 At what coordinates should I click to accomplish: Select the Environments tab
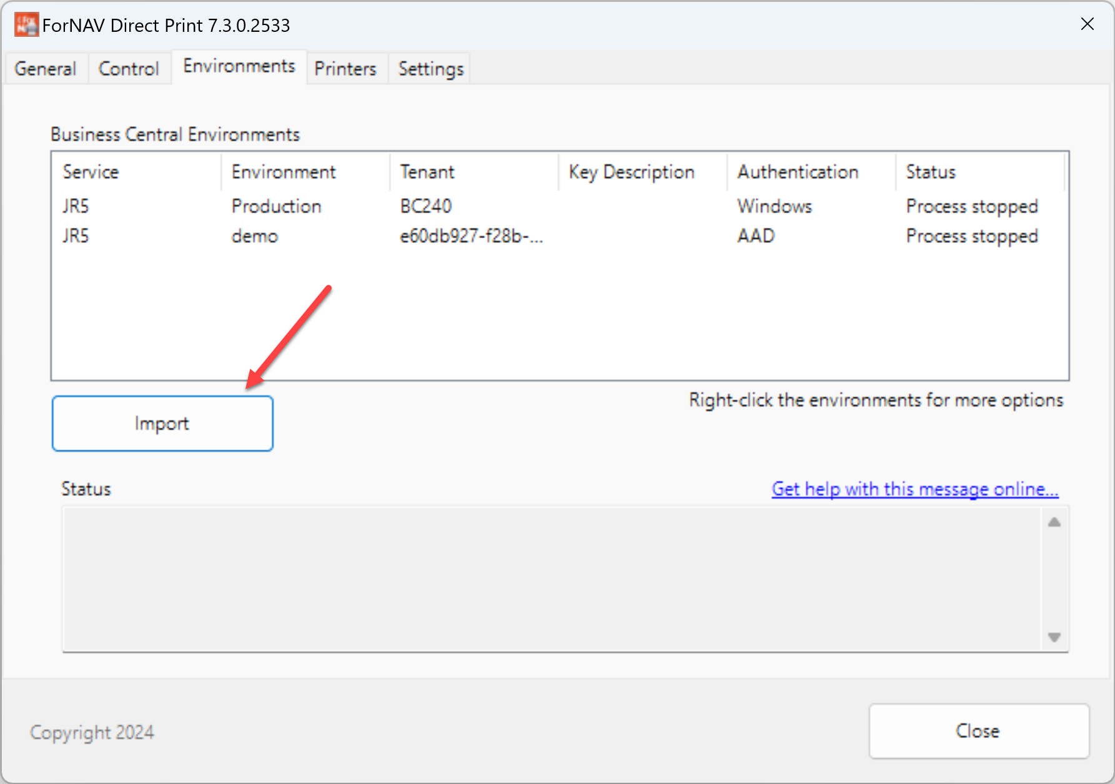[239, 66]
